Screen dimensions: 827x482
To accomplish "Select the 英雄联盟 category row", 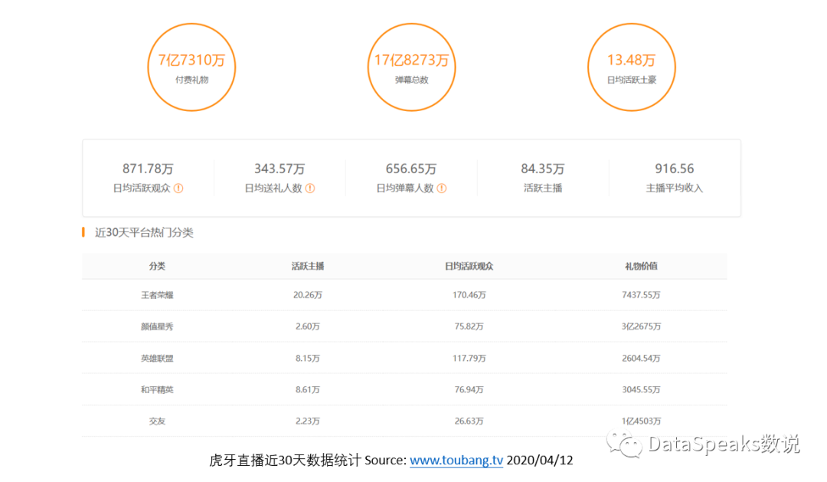I will [x=404, y=358].
